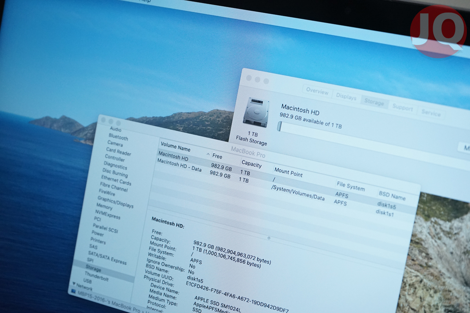The height and width of the screenshot is (313, 470).
Task: Click the 1,000,106,745,856 bytes capacity value
Action: pyautogui.click(x=233, y=259)
